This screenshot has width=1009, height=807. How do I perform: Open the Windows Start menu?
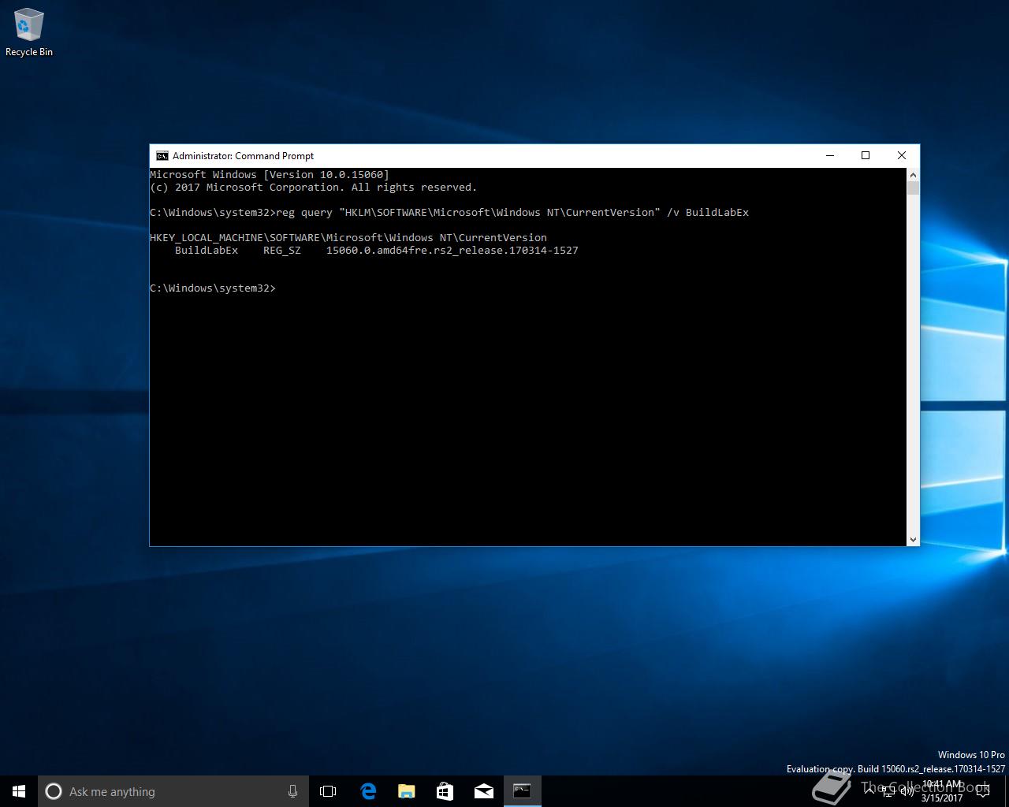(x=19, y=791)
